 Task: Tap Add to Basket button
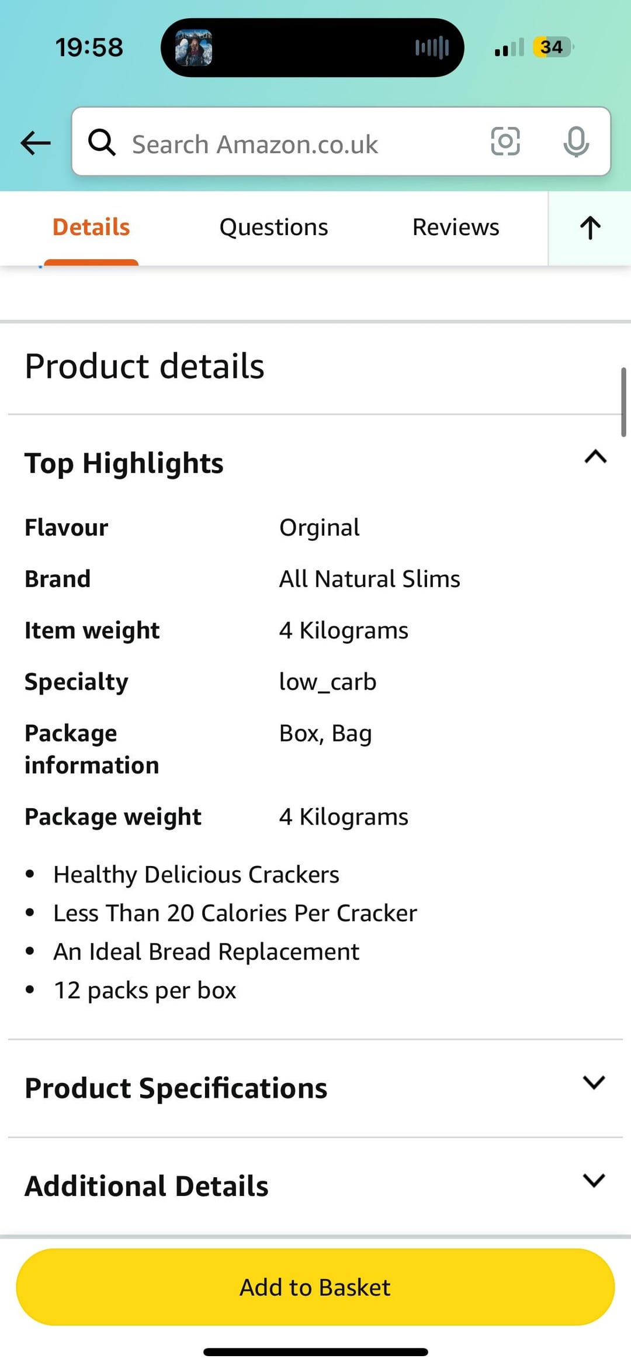[x=315, y=1287]
